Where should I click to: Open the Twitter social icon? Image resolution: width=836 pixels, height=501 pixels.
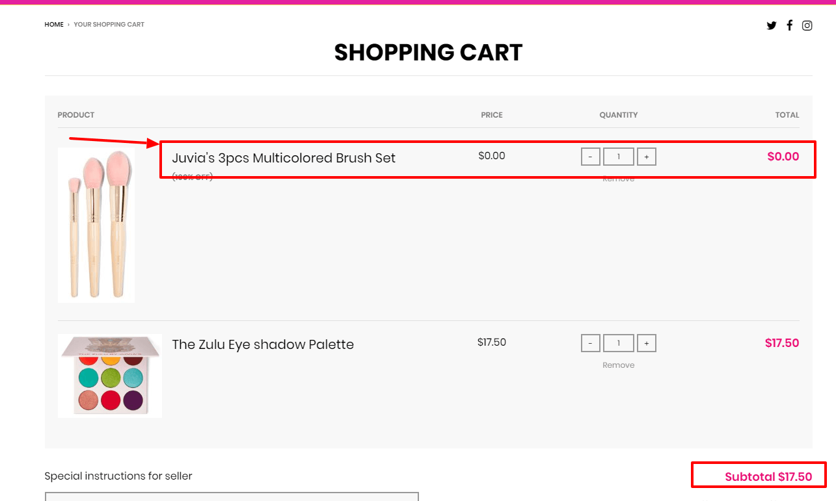click(x=772, y=25)
